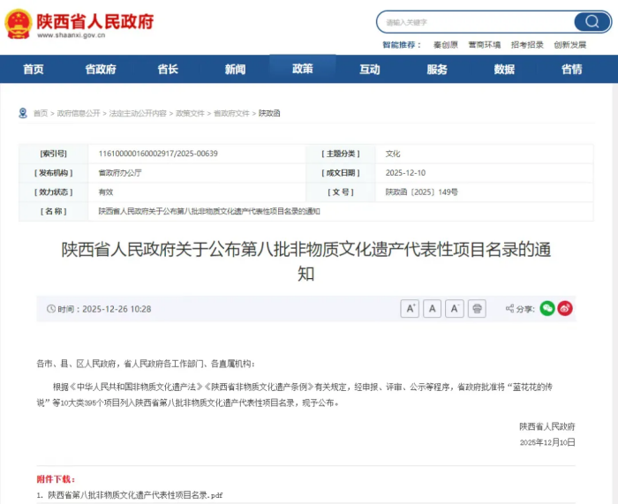Select 数据 in the navigation bar
The width and height of the screenshot is (618, 504).
[504, 70]
